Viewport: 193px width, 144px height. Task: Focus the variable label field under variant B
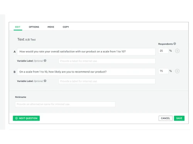(107, 81)
